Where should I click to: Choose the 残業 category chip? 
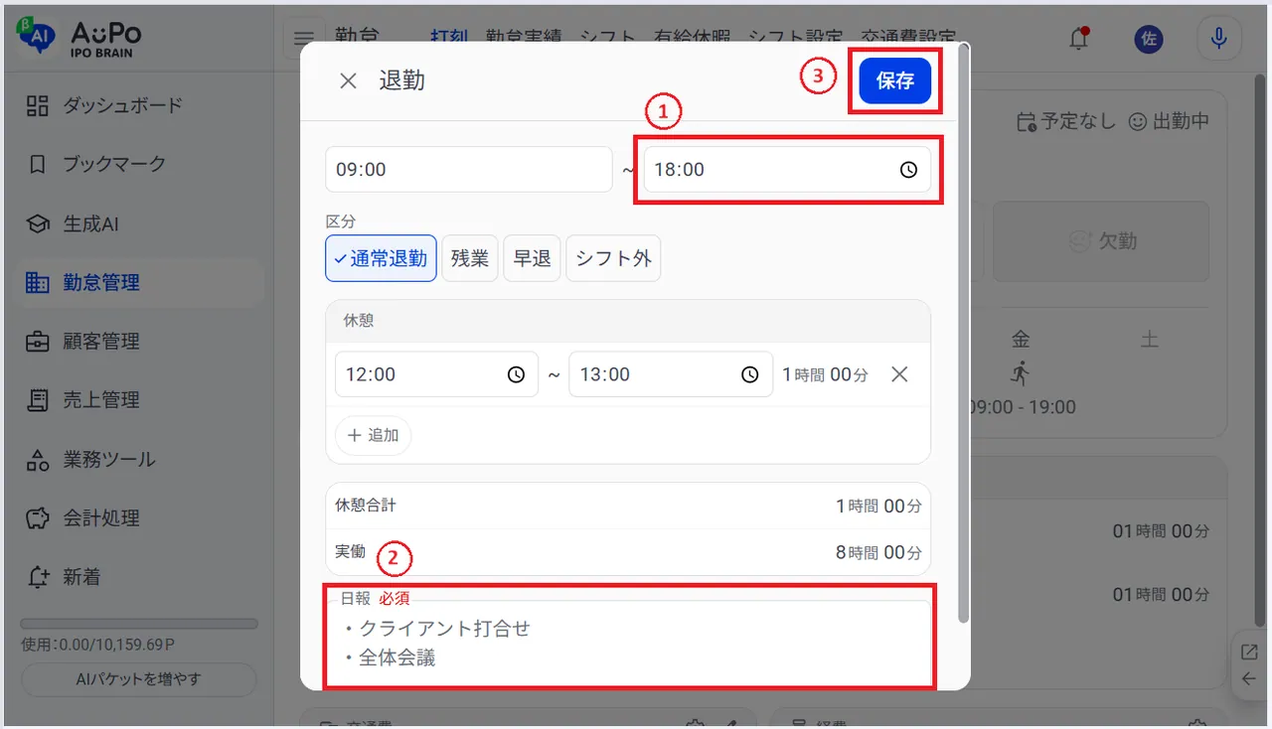click(x=470, y=258)
